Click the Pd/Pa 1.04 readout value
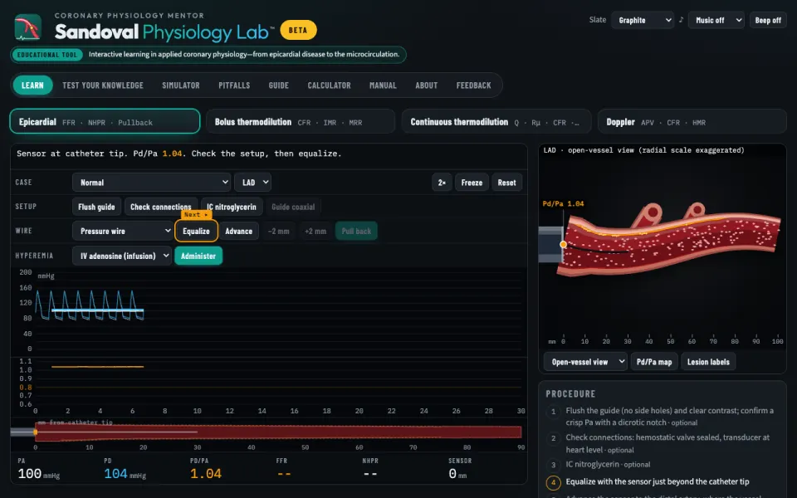 coord(206,474)
